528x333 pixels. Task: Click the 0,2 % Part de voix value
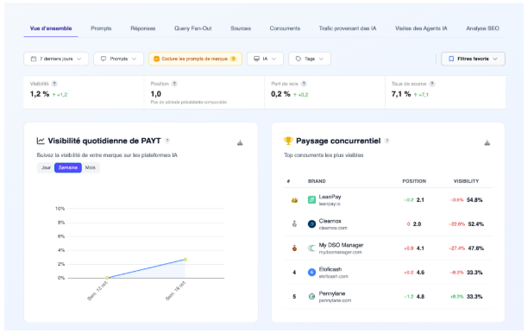[x=280, y=94]
